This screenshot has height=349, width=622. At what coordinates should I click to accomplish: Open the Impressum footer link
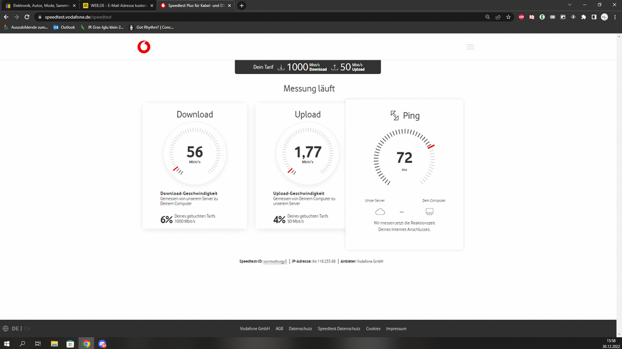pos(396,328)
